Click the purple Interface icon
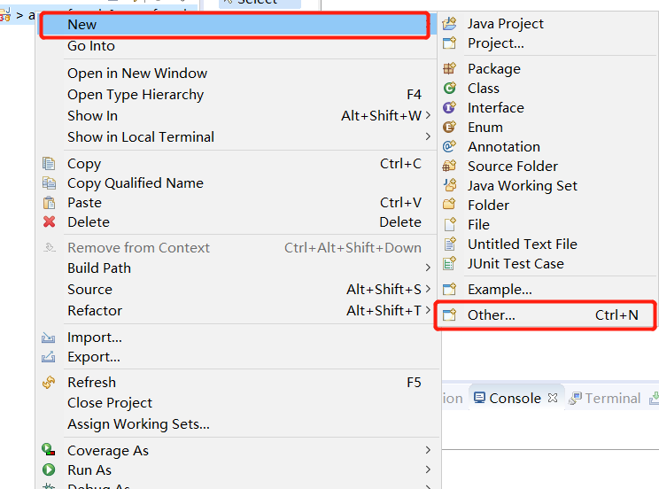The image size is (659, 489). point(450,108)
